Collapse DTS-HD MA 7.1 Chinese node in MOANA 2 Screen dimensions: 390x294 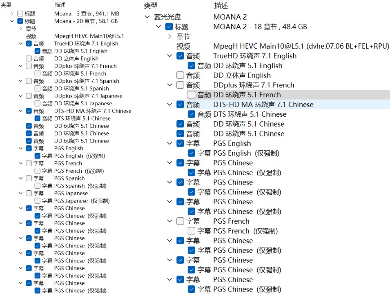coord(169,105)
